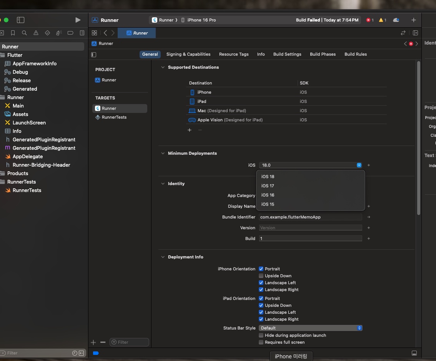Add a supported destination with plus
436x361 pixels.
[x=190, y=130]
